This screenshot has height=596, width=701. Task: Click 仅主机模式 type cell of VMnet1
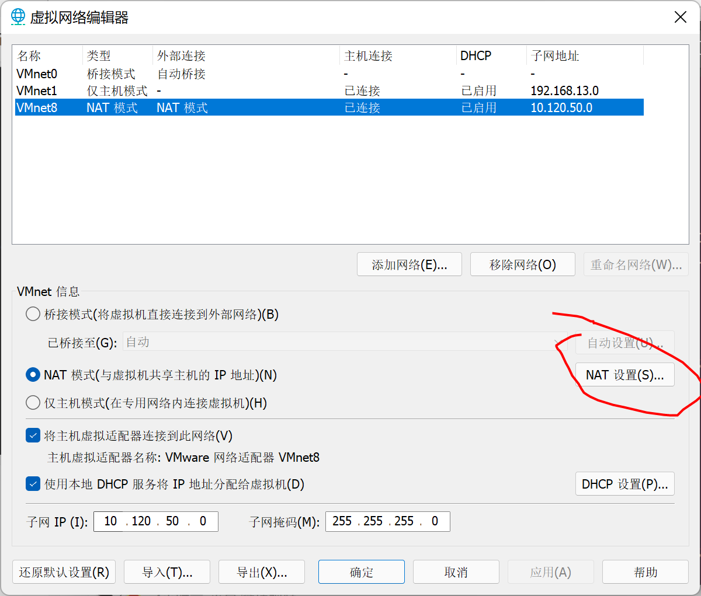click(x=117, y=91)
